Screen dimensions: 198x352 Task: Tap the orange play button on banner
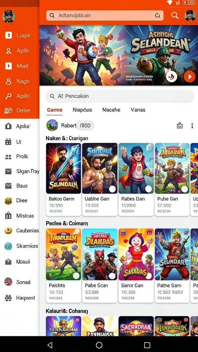(190, 77)
